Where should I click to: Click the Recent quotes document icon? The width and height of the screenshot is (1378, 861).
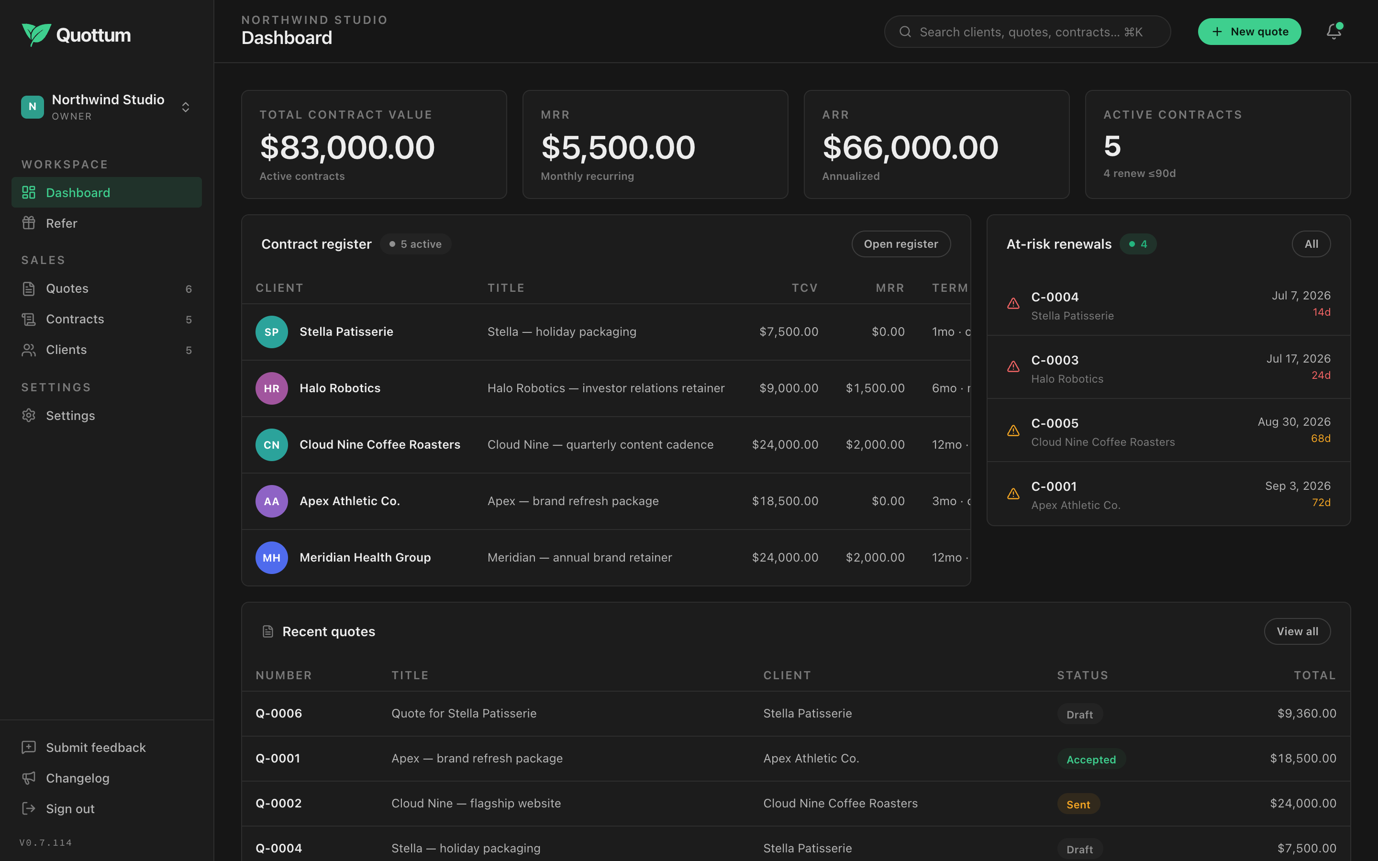point(267,631)
